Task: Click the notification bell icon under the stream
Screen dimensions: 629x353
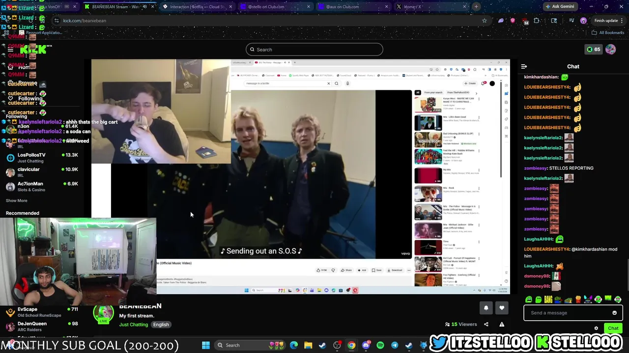Action: [x=486, y=308]
